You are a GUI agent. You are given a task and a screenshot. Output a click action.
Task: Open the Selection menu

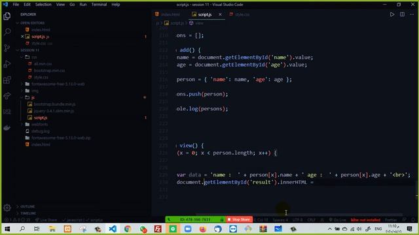(x=43, y=5)
